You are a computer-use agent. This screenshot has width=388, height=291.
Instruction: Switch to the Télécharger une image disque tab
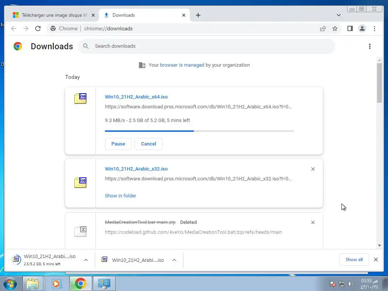[x=53, y=15]
